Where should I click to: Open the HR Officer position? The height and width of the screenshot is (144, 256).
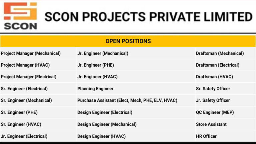[x=206, y=136]
